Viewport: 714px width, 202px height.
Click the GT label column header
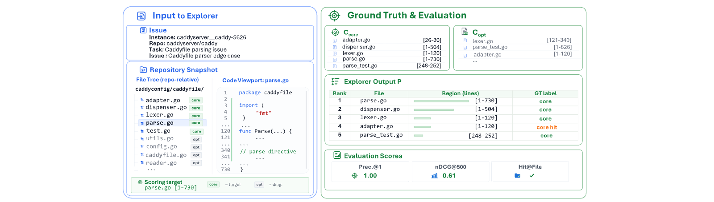pos(545,93)
